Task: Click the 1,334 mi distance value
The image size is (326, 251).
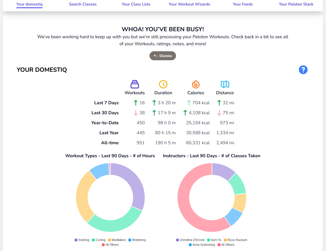Action: click(x=225, y=133)
